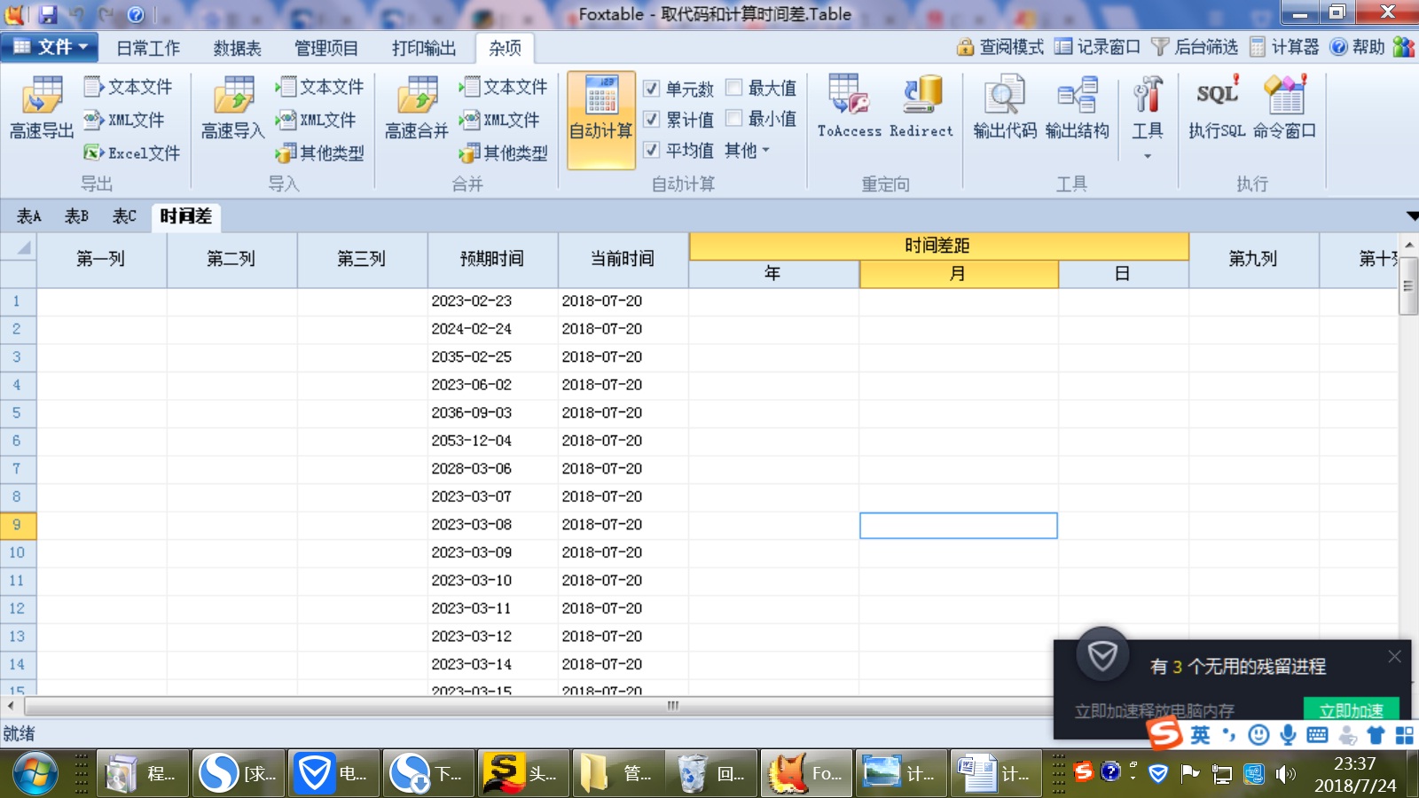Switch to 管理项目 ribbon tab
The image size is (1419, 798).
click(326, 48)
